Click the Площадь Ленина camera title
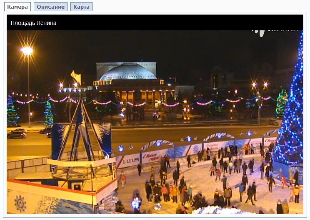 coord(34,23)
